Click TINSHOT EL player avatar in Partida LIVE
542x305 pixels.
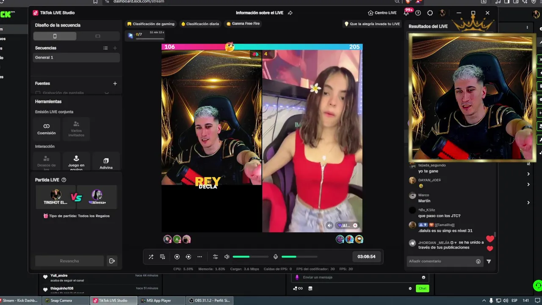point(55,195)
